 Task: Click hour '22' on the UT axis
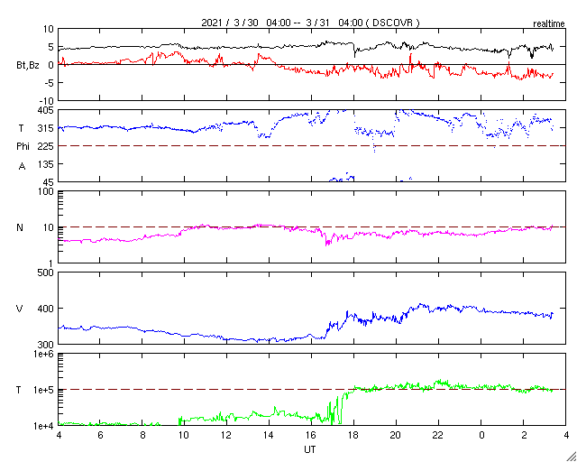pyautogui.click(x=438, y=435)
